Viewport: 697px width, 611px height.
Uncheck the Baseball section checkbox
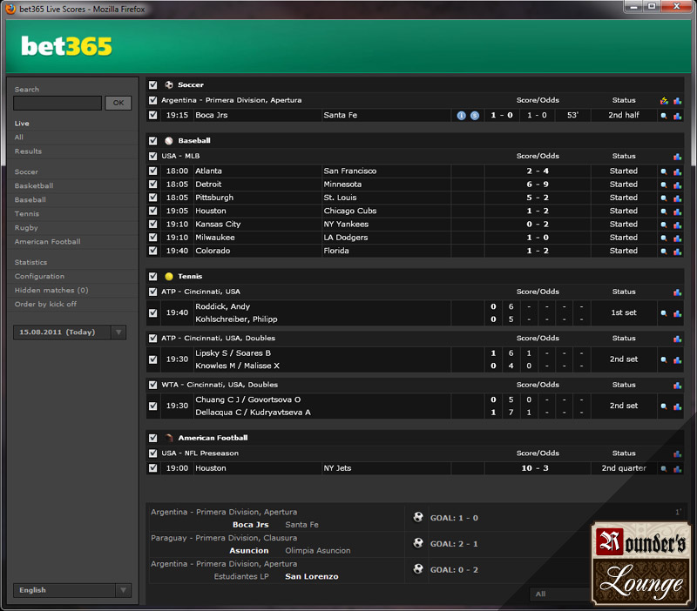click(153, 141)
